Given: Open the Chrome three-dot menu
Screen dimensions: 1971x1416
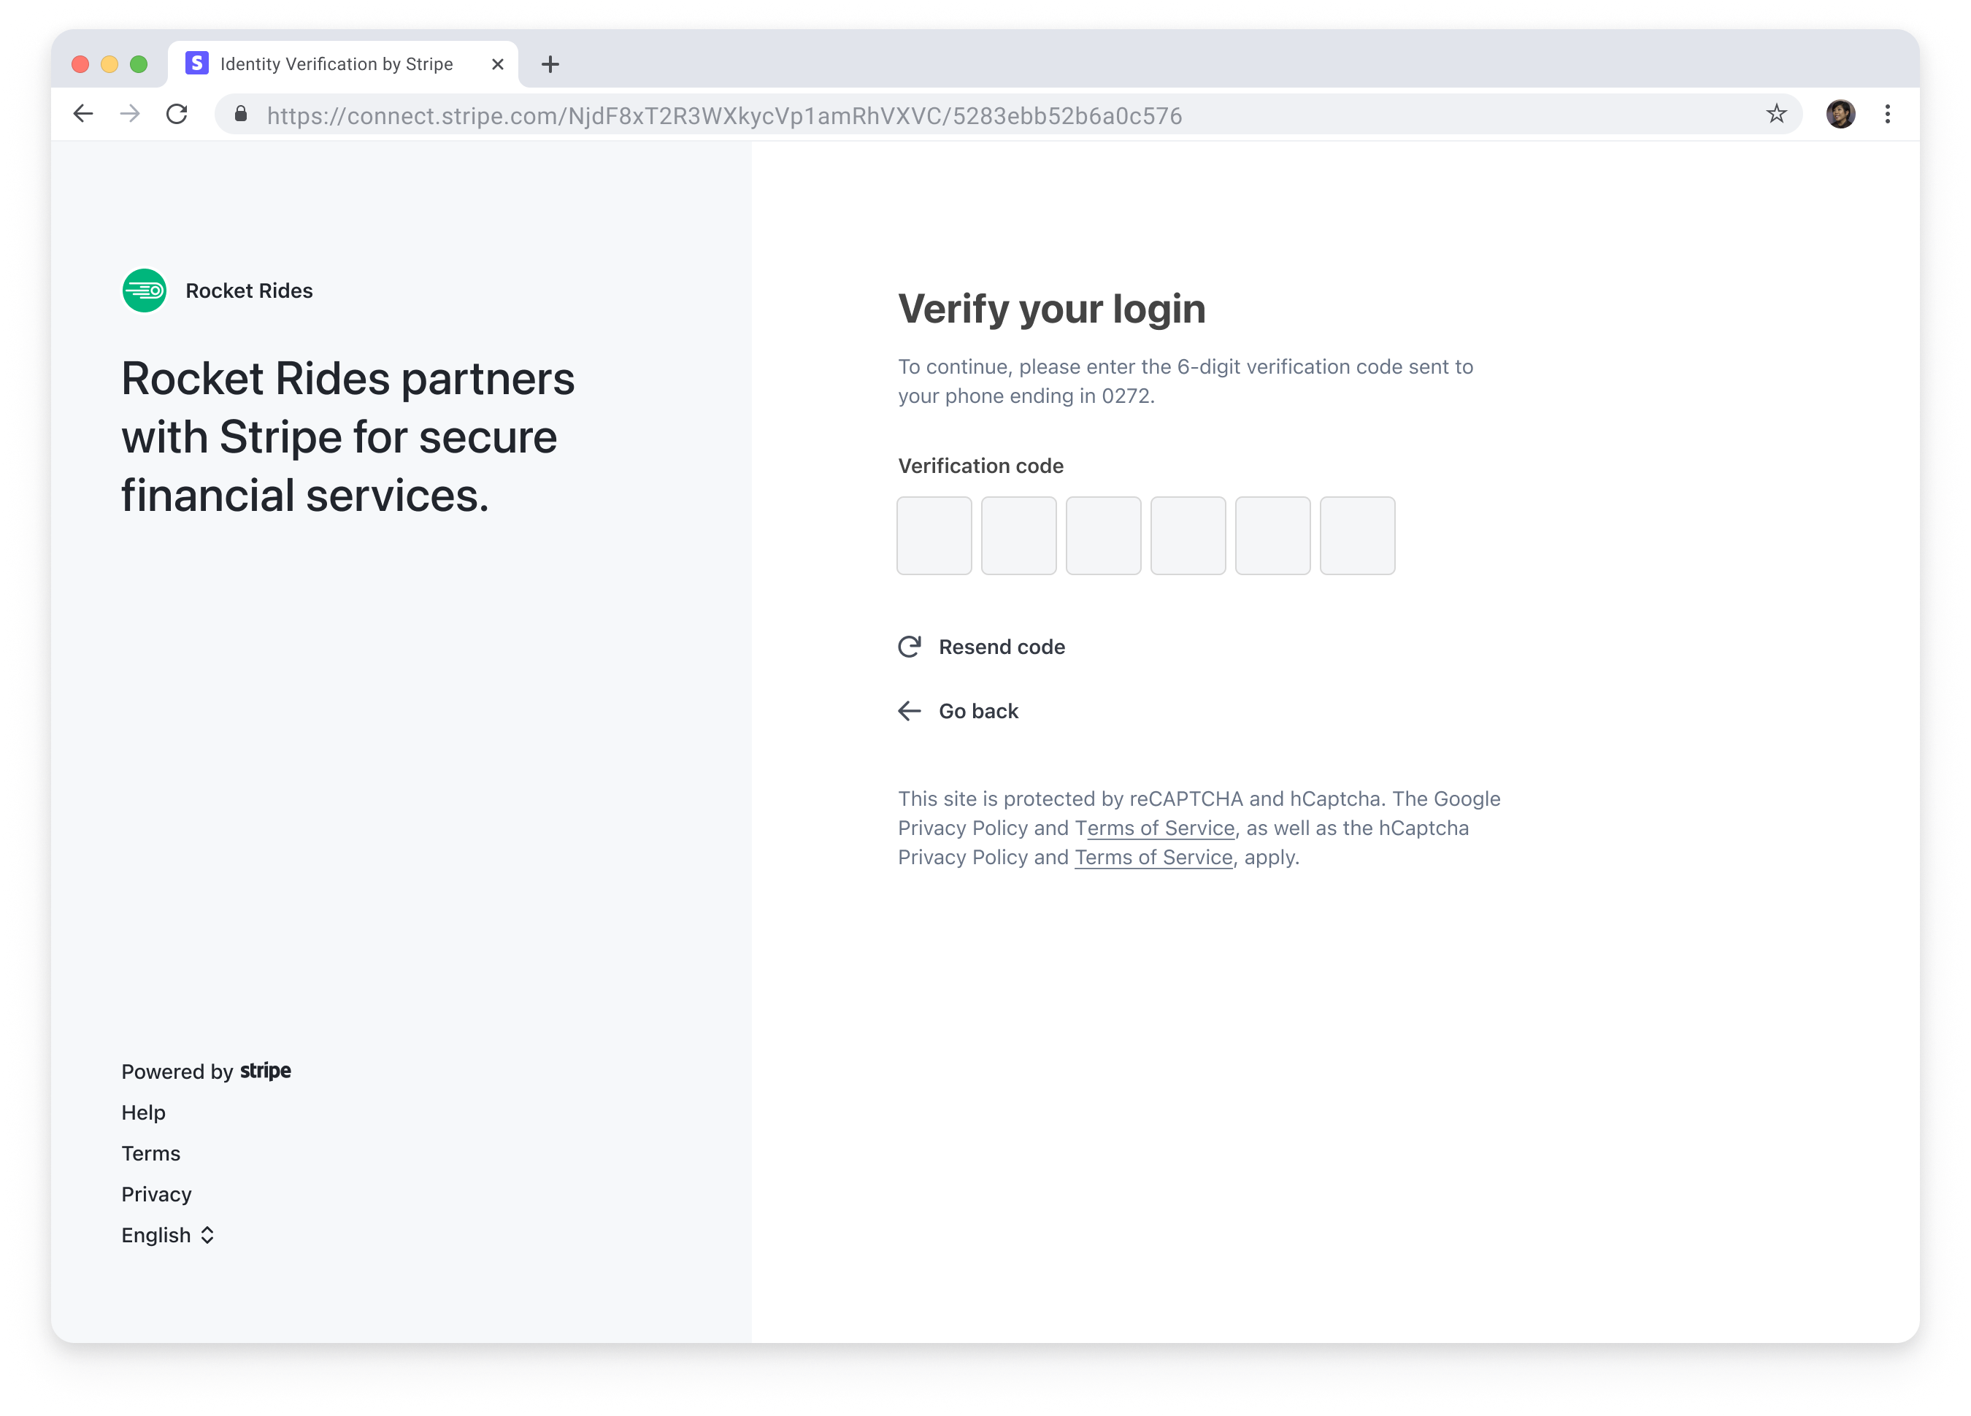Looking at the screenshot, I should [x=1888, y=114].
